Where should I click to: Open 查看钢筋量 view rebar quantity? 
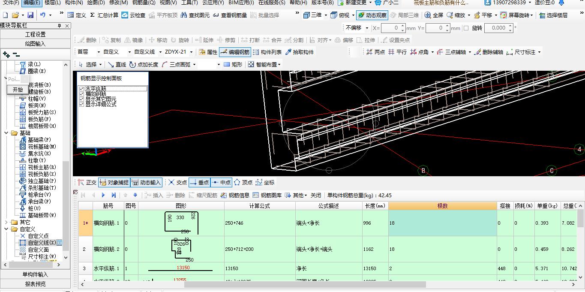pos(230,15)
